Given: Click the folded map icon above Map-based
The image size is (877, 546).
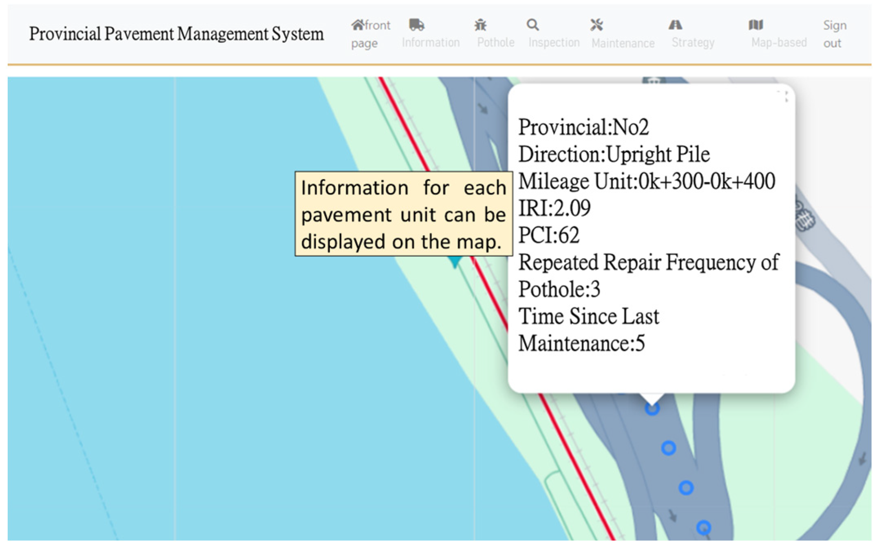Looking at the screenshot, I should point(756,25).
